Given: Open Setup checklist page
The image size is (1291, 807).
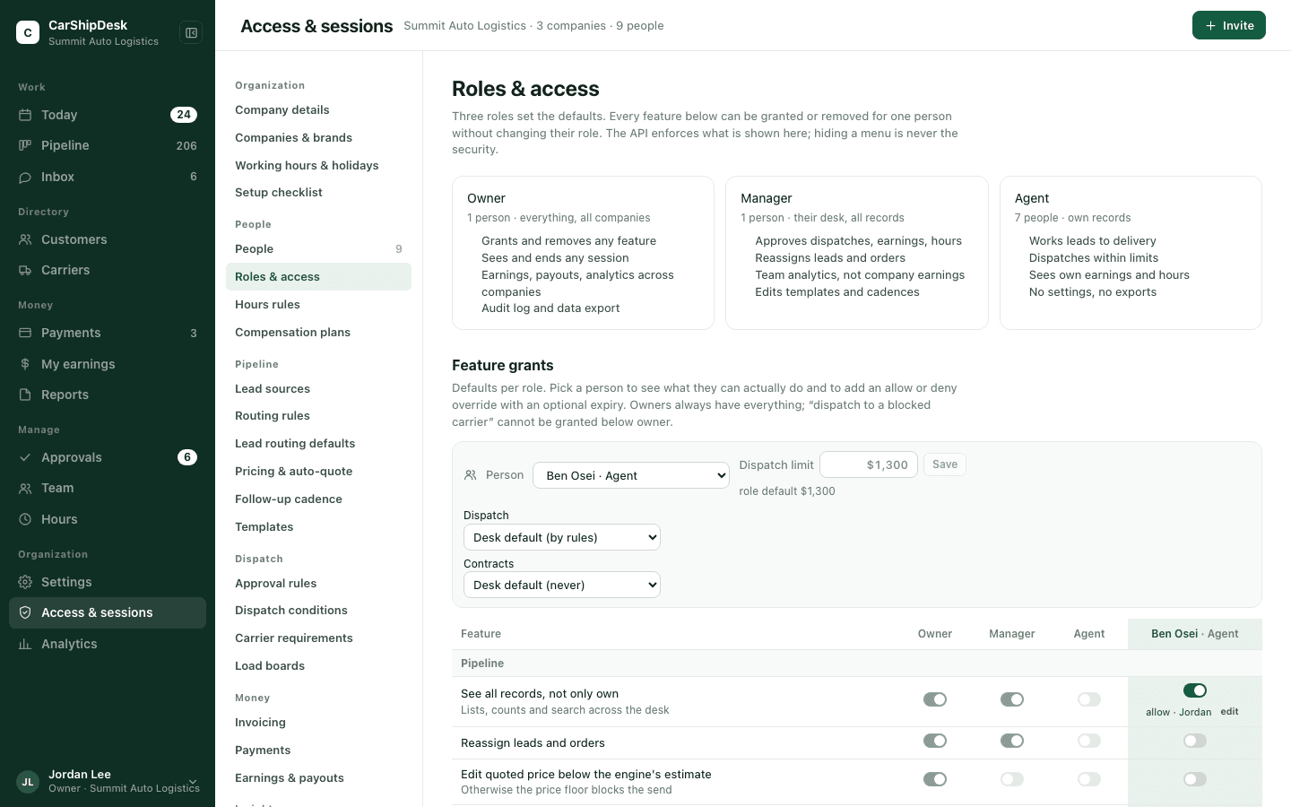Looking at the screenshot, I should coord(318,193).
